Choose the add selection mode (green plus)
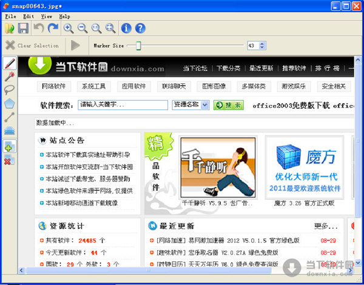The image size is (364, 285). [10, 146]
